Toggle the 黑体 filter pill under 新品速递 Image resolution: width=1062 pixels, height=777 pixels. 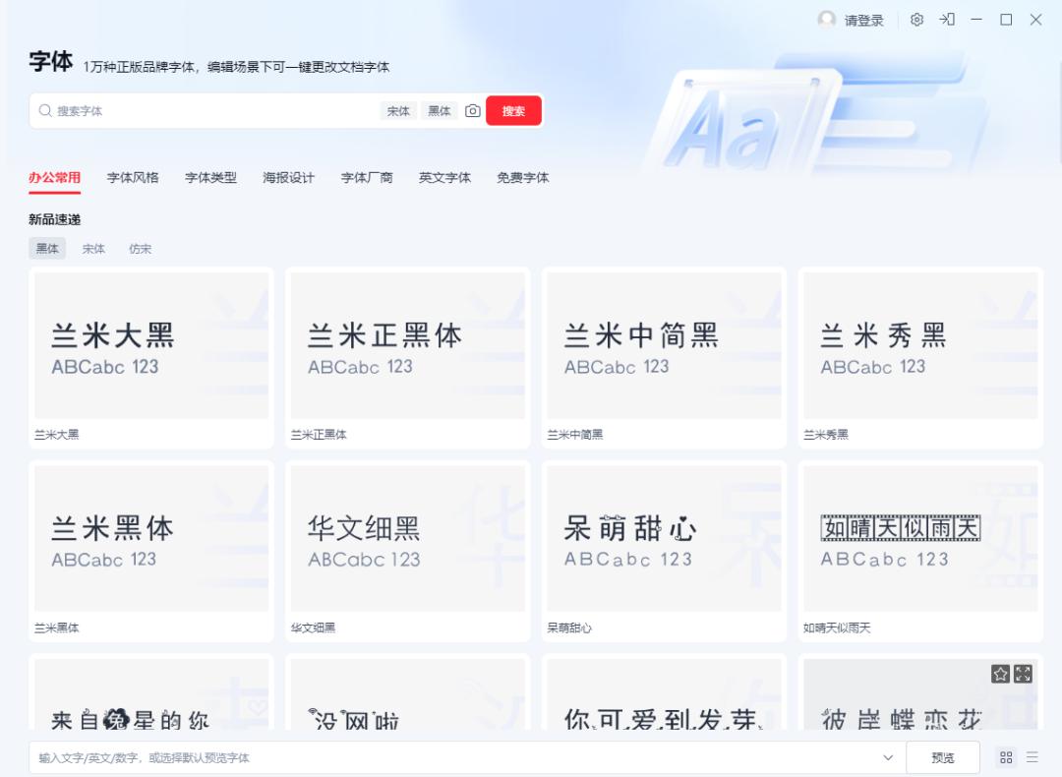click(46, 249)
